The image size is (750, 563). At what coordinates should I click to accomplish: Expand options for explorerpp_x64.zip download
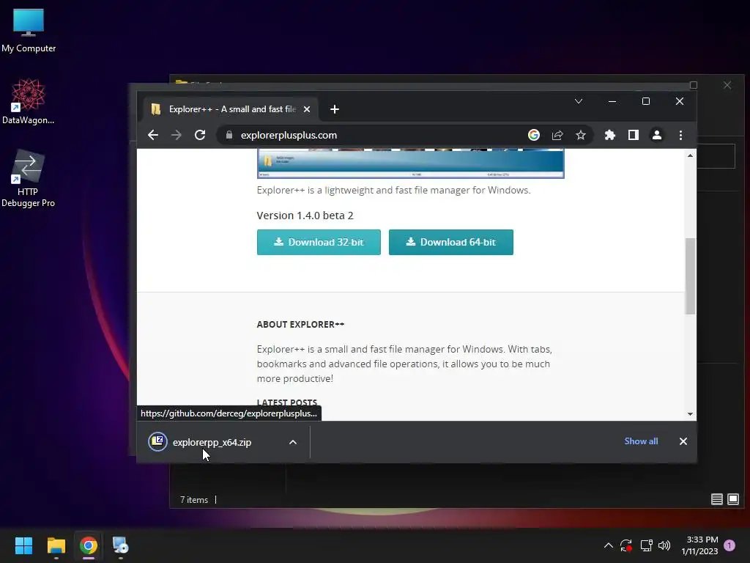293,442
